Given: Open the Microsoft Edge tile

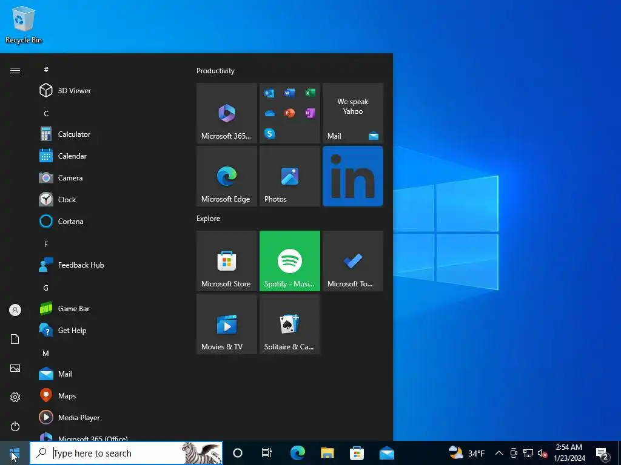Looking at the screenshot, I should pos(227,176).
